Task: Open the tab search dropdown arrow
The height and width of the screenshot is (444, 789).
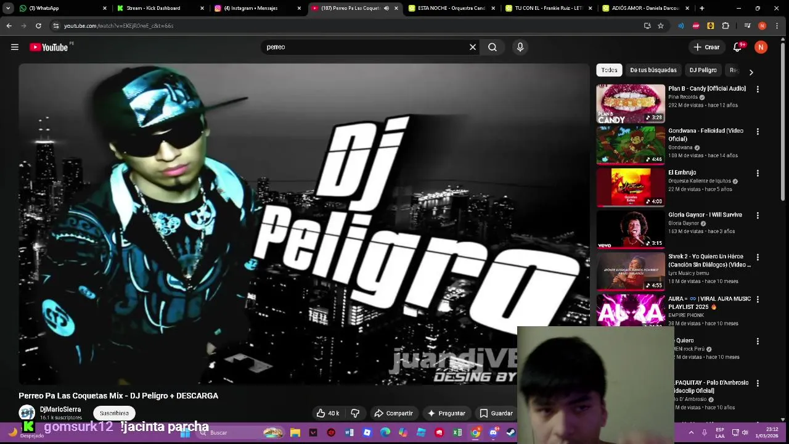Action: [7, 8]
